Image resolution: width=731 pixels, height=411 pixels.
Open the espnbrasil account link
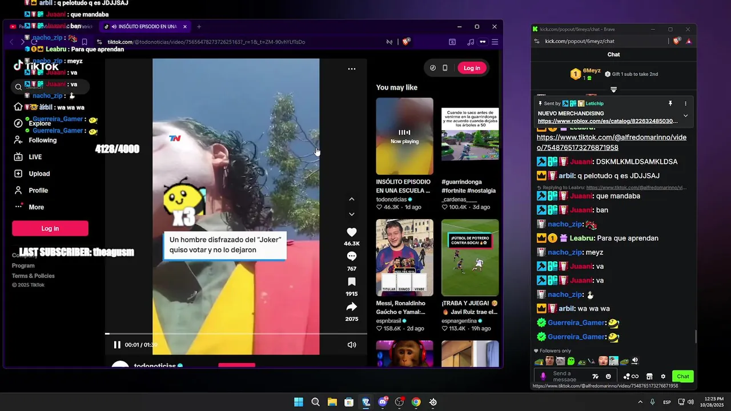pos(390,321)
